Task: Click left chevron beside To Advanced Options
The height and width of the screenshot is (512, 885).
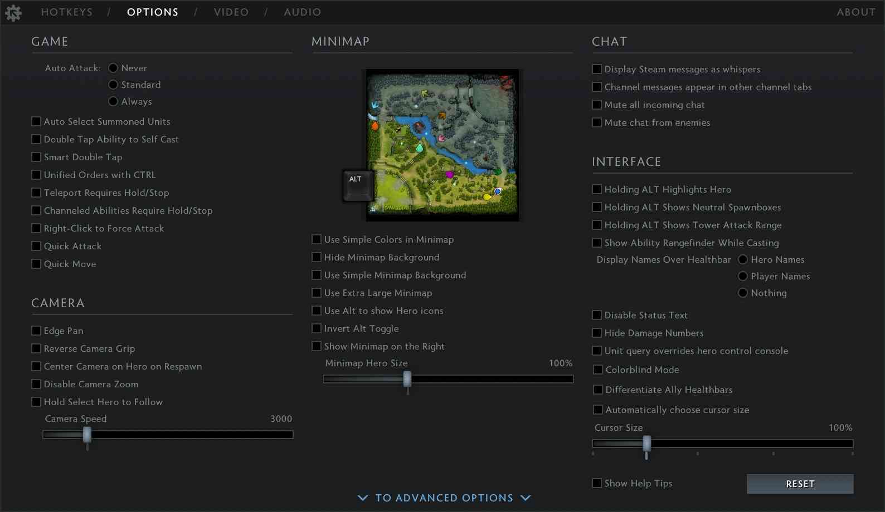Action: coord(363,498)
